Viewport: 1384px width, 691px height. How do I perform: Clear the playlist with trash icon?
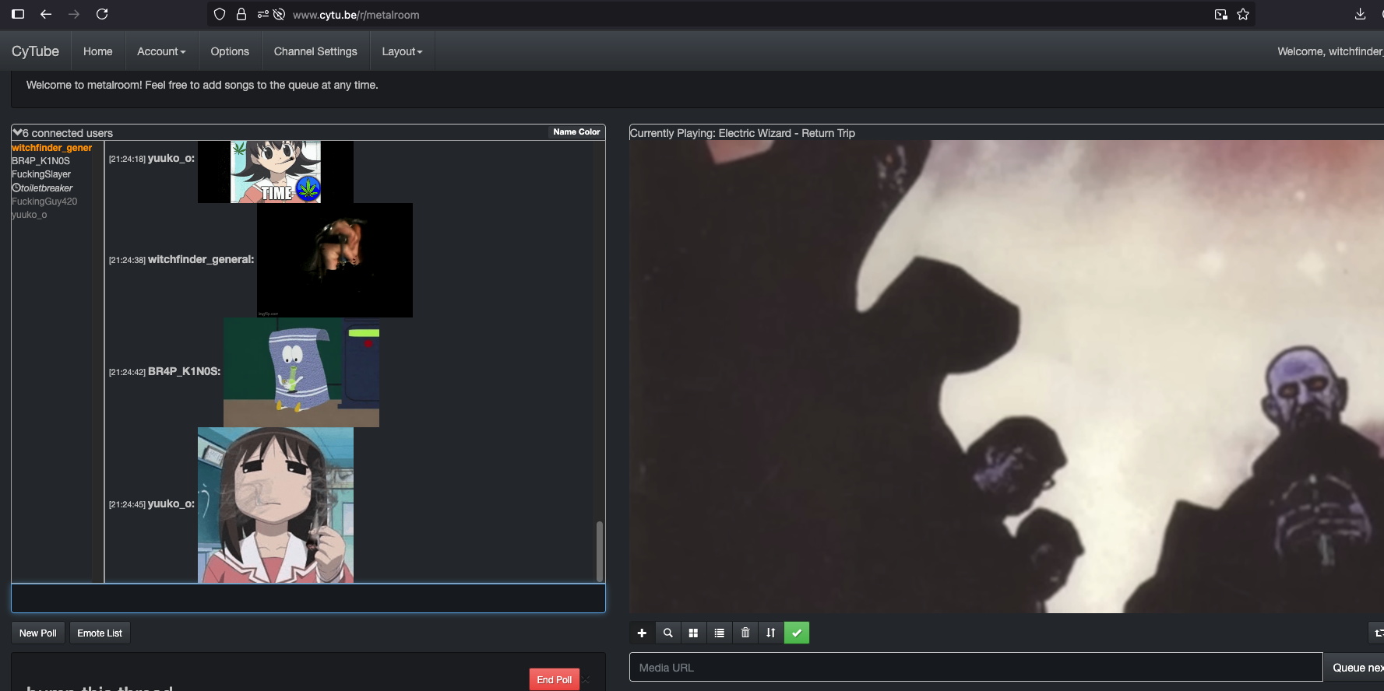pyautogui.click(x=745, y=633)
